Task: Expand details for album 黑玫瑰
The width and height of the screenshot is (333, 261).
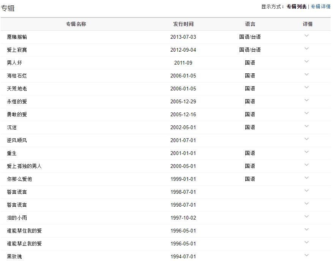Action: pos(307,255)
